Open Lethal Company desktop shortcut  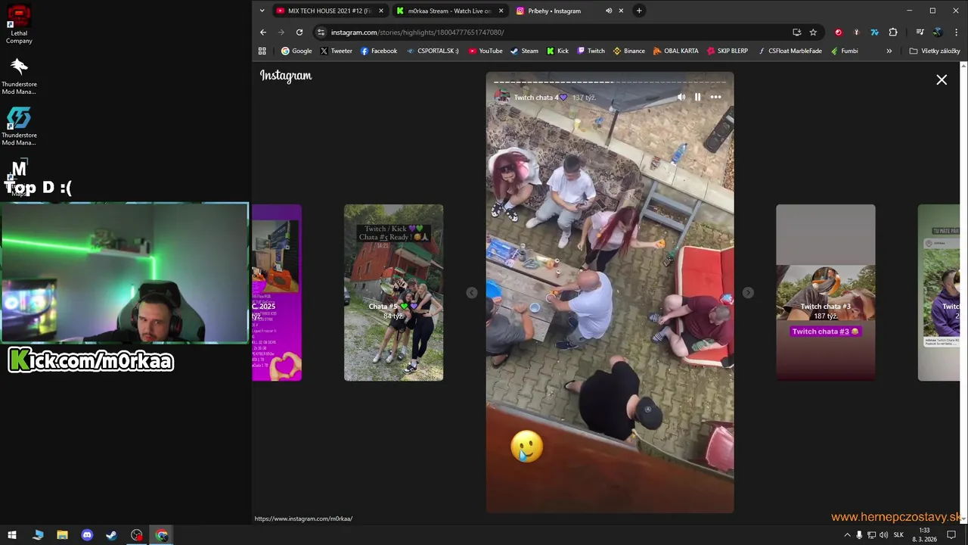19,24
